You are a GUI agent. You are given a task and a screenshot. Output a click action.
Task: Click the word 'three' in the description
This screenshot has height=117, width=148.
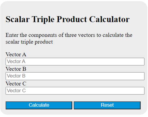coord(71,35)
